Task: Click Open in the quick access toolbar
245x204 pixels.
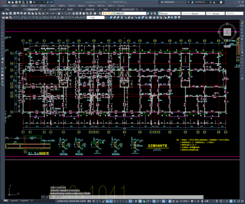Action: pyautogui.click(x=13, y=2)
